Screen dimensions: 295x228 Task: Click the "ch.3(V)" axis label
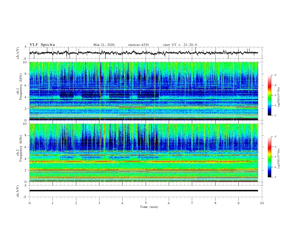click(18, 191)
